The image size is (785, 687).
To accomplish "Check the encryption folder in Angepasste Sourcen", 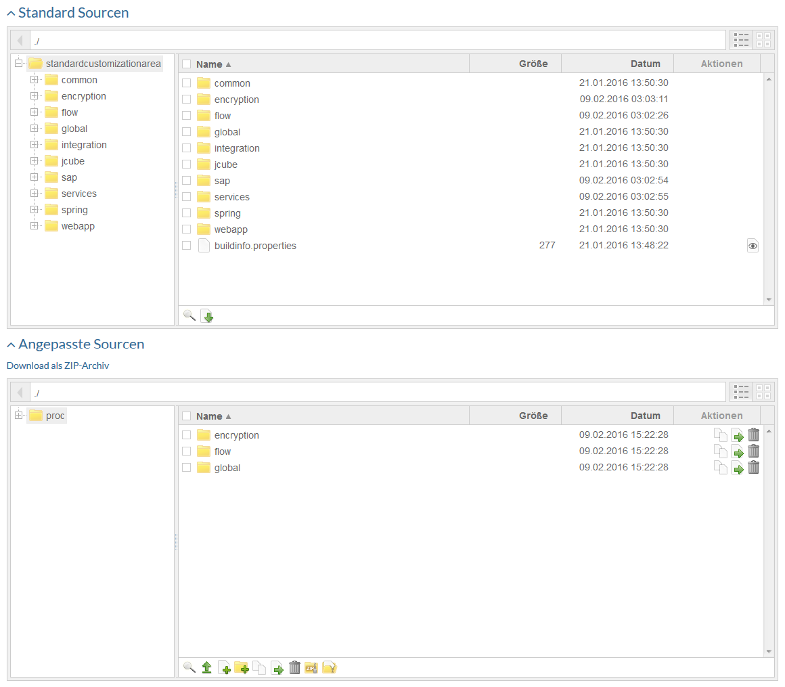I will [187, 435].
